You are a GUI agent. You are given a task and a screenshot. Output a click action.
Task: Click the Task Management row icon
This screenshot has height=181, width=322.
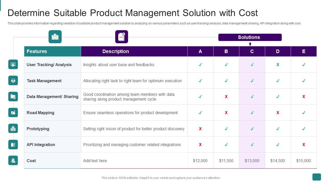point(13,81)
